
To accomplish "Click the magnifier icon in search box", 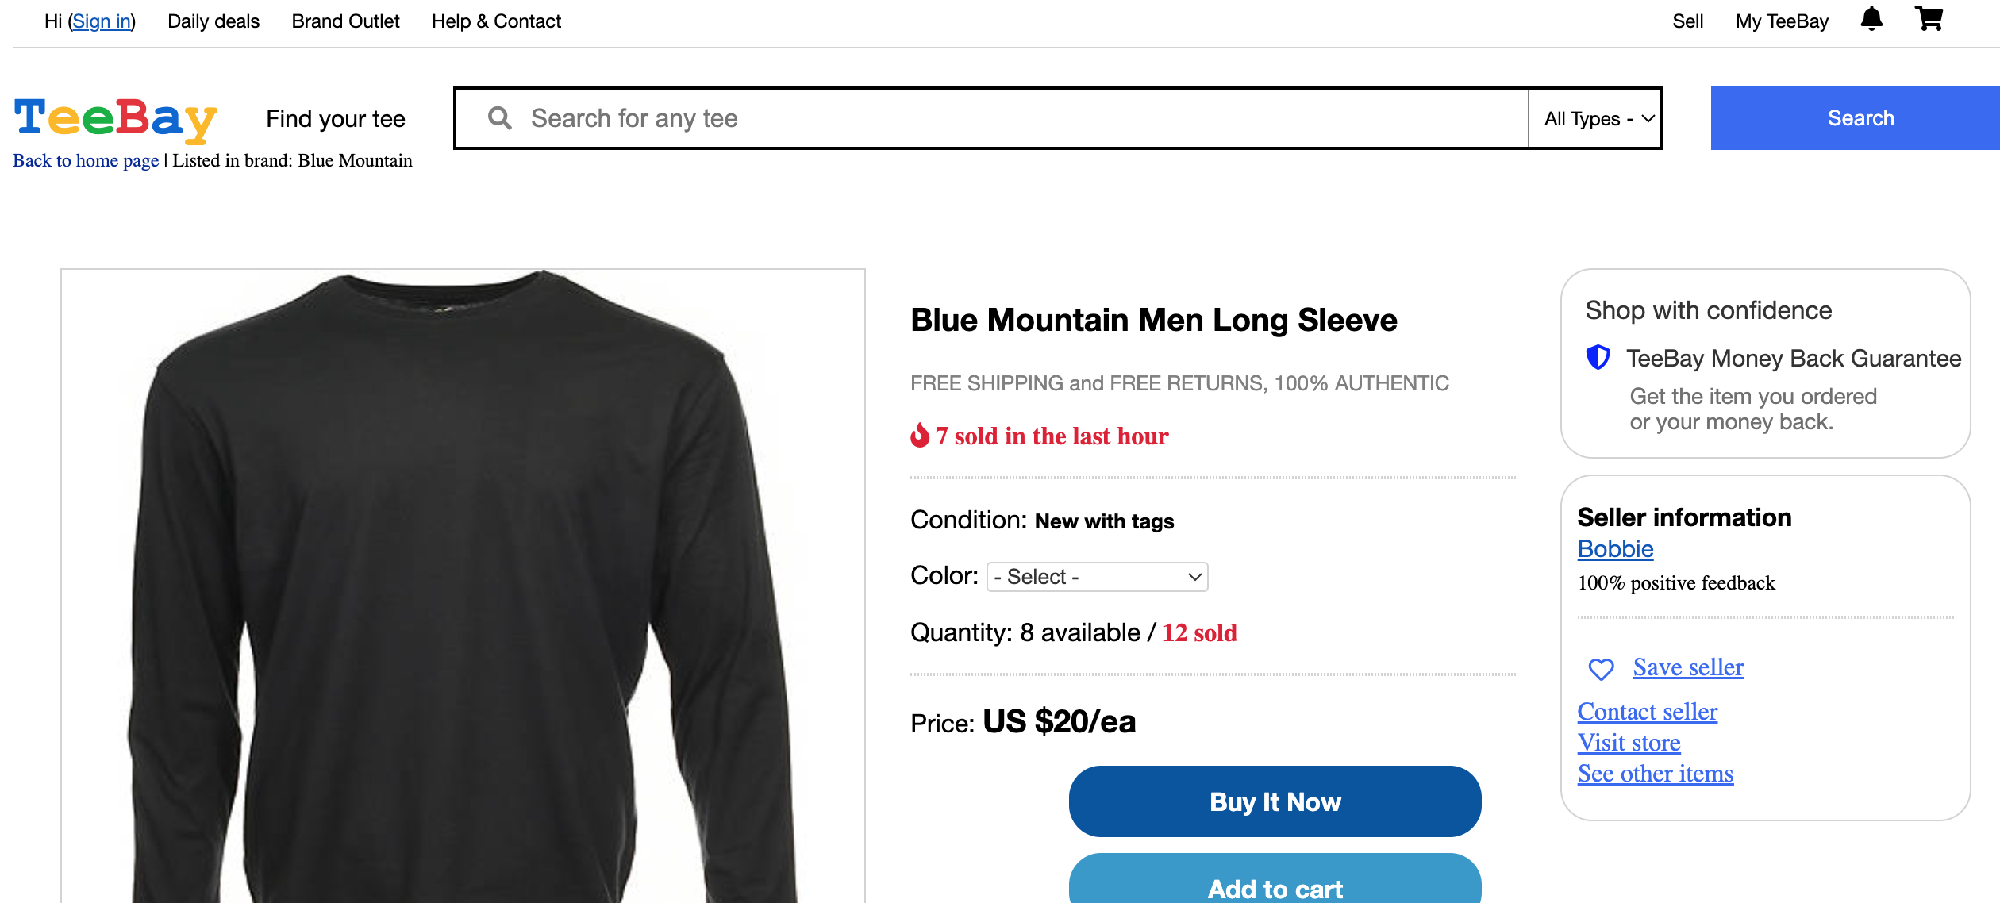I will pyautogui.click(x=499, y=118).
